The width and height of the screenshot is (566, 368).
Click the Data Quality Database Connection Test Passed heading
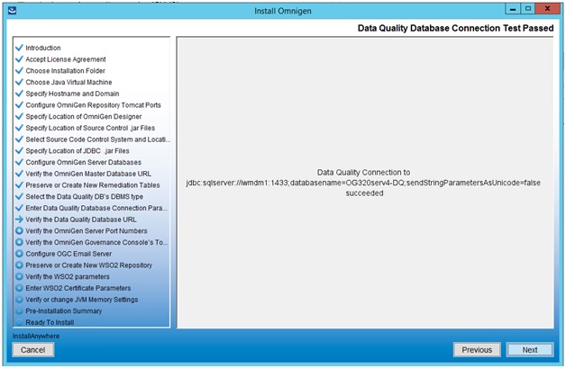(455, 28)
